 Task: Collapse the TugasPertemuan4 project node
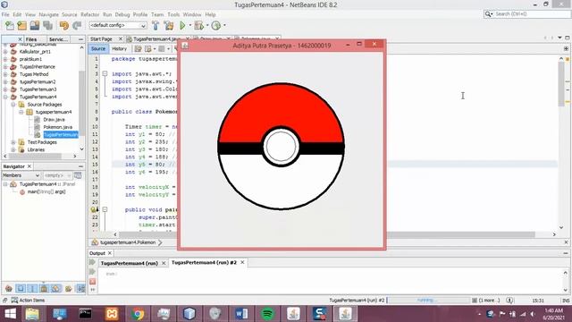(x=5, y=97)
